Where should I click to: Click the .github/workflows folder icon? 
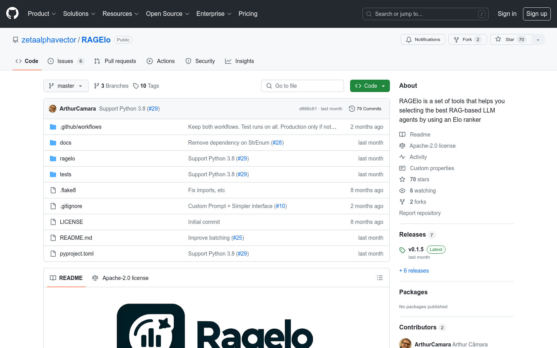click(53, 127)
